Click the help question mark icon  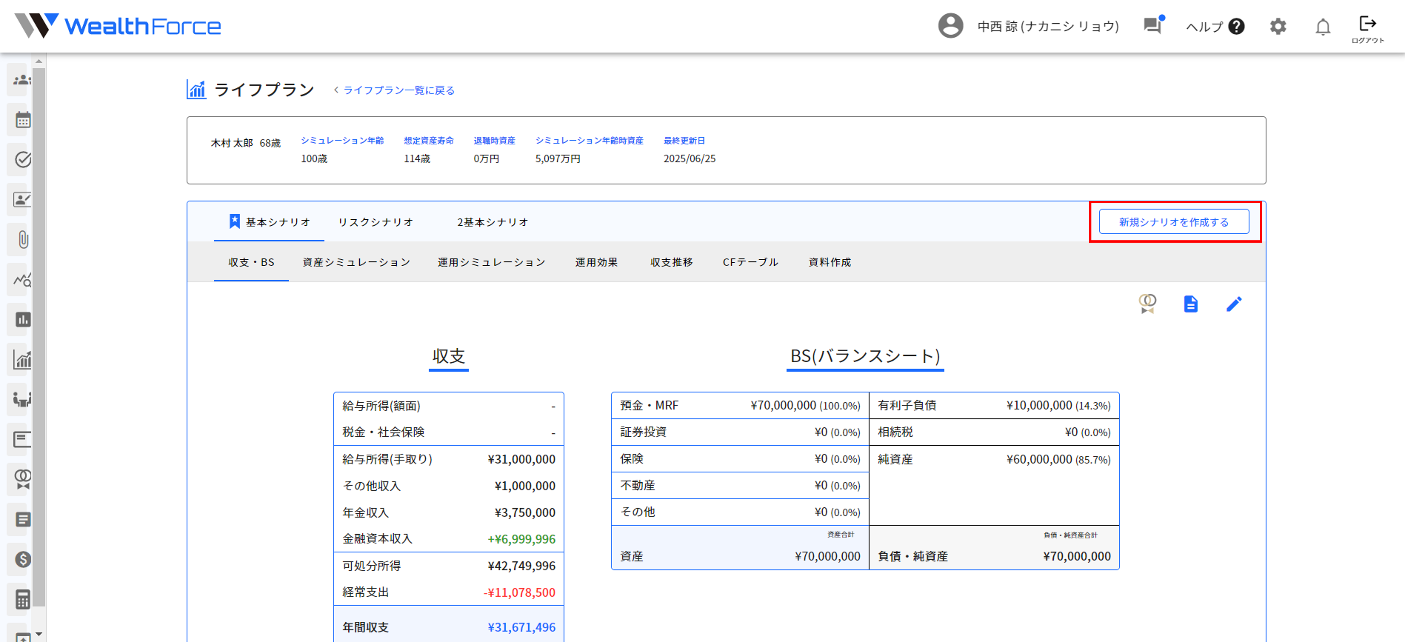(x=1236, y=26)
